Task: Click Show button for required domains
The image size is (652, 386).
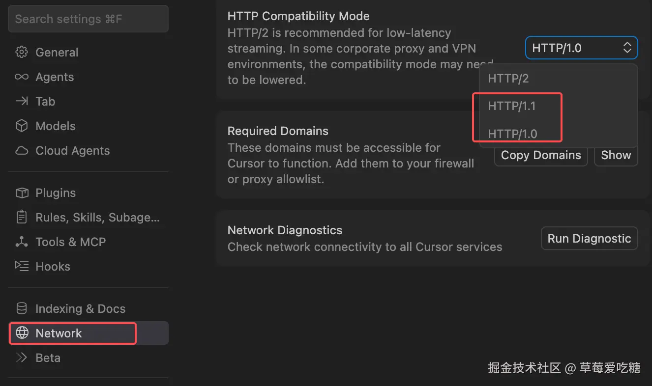Action: 616,155
